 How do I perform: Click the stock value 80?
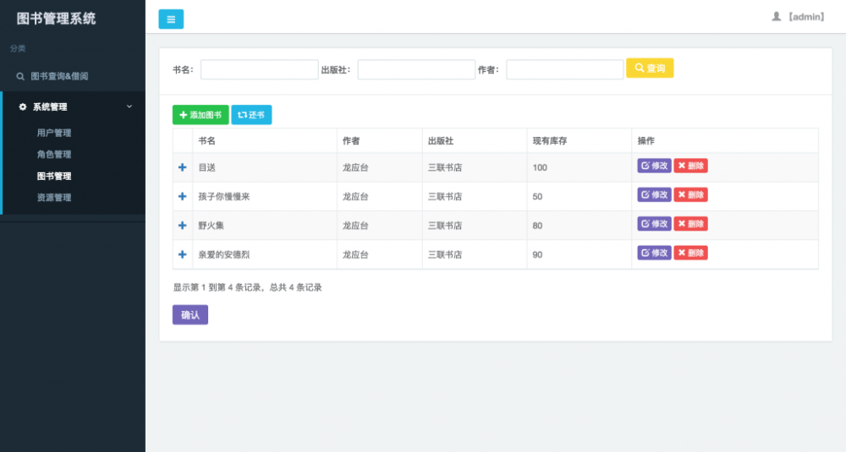[x=537, y=226]
